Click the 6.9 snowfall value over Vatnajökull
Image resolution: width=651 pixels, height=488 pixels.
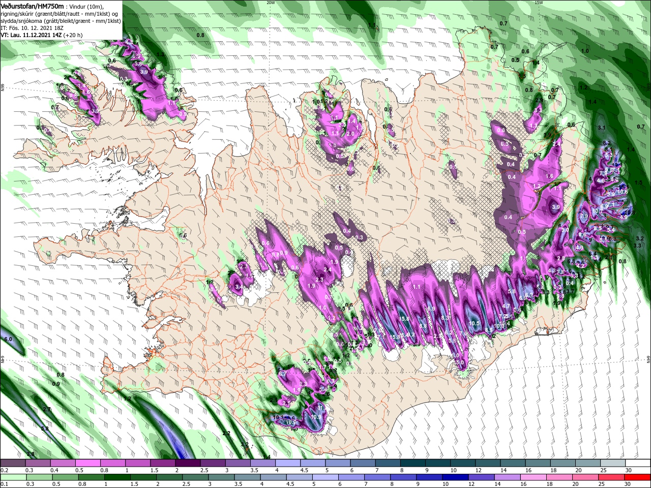click(x=431, y=309)
